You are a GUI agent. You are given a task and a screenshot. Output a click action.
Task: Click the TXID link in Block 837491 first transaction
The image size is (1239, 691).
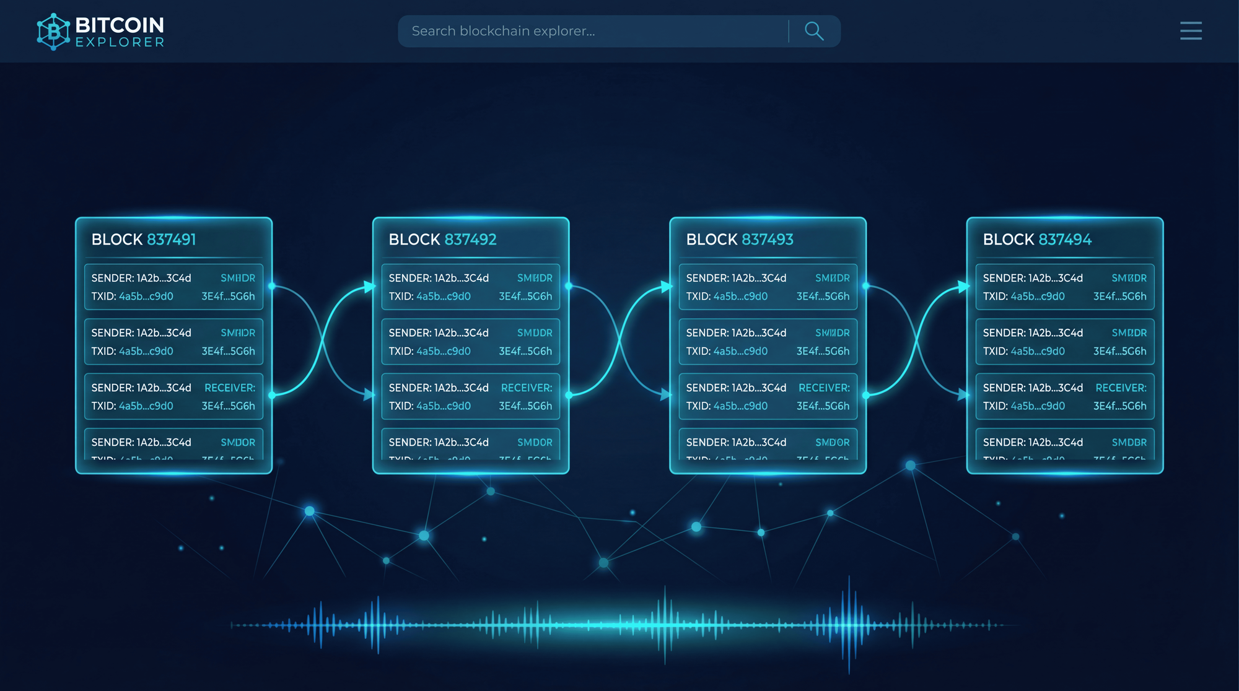tap(146, 297)
